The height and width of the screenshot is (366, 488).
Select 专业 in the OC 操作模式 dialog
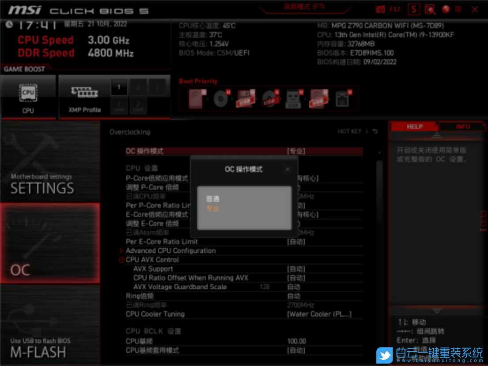point(212,208)
